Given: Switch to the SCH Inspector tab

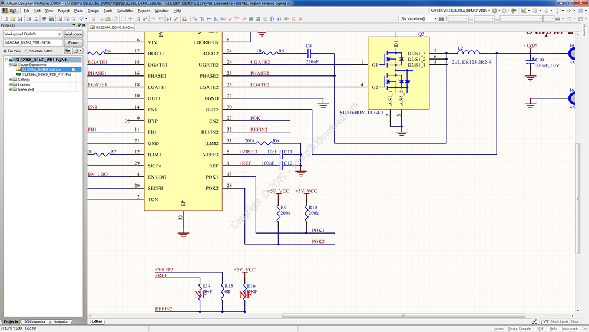Looking at the screenshot, I should pos(35,321).
